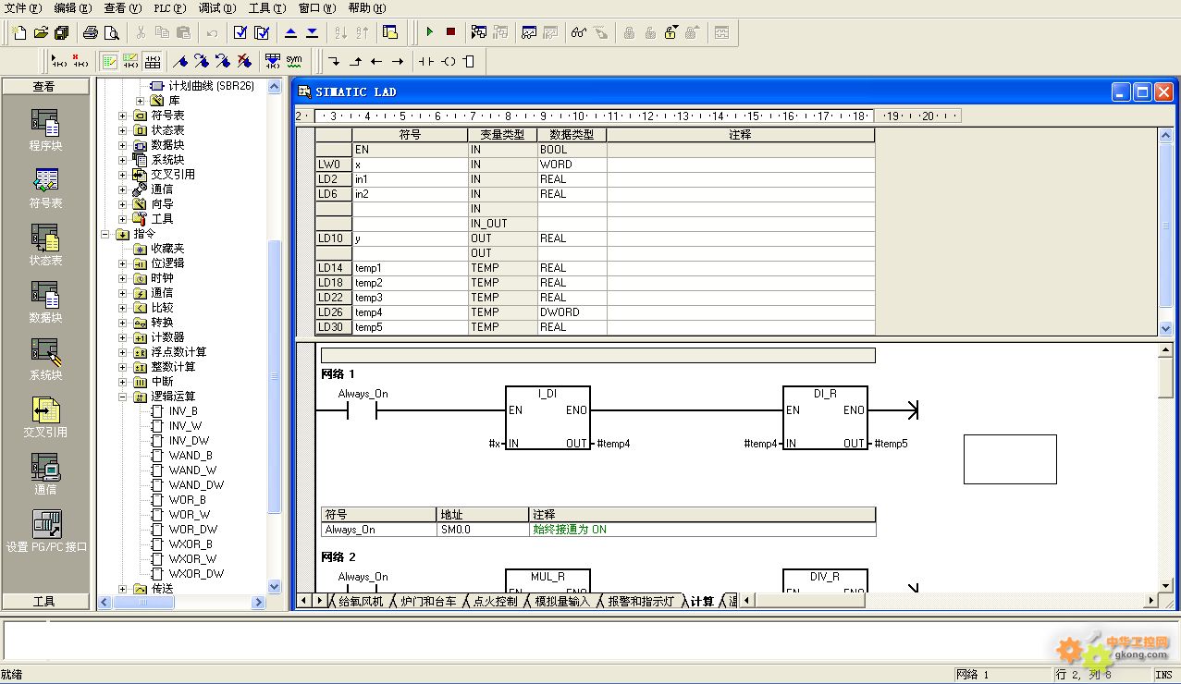Open Print Preview from the toolbar
This screenshot has width=1181, height=684.
point(111,32)
